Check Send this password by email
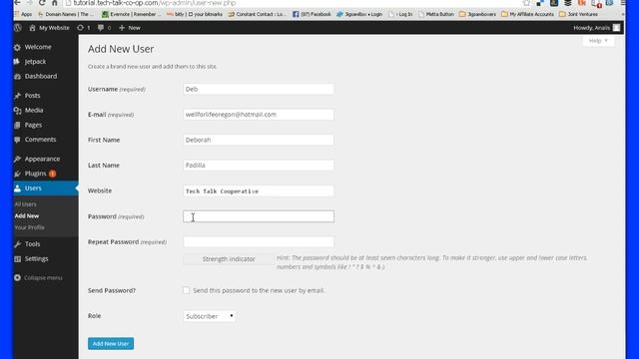 click(x=187, y=290)
